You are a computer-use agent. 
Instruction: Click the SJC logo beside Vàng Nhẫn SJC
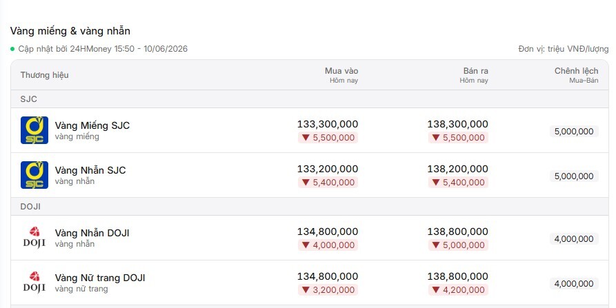34,175
